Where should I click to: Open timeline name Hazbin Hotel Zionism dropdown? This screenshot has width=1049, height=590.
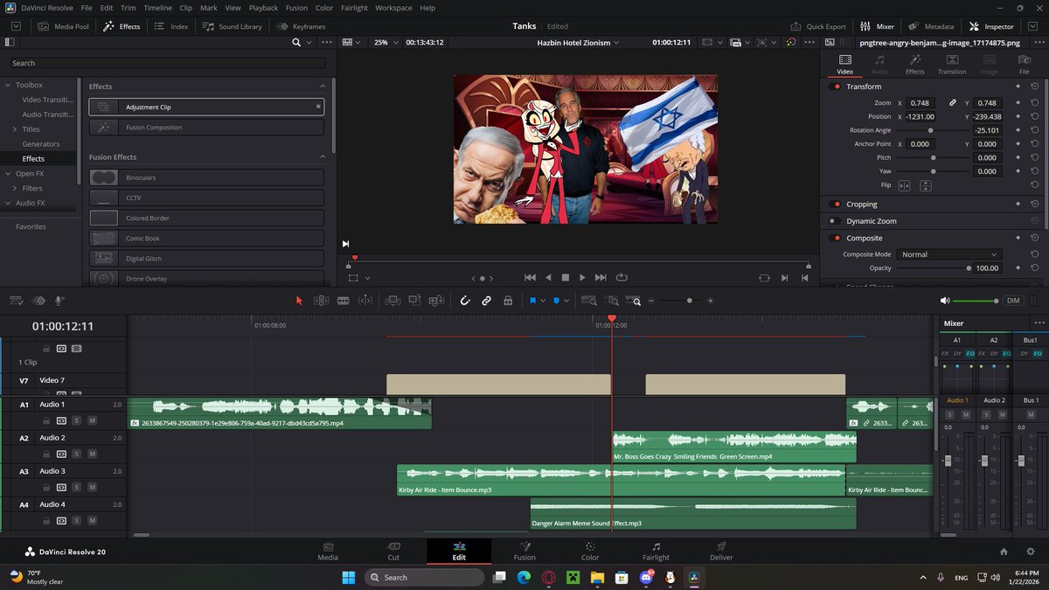pyautogui.click(x=578, y=42)
